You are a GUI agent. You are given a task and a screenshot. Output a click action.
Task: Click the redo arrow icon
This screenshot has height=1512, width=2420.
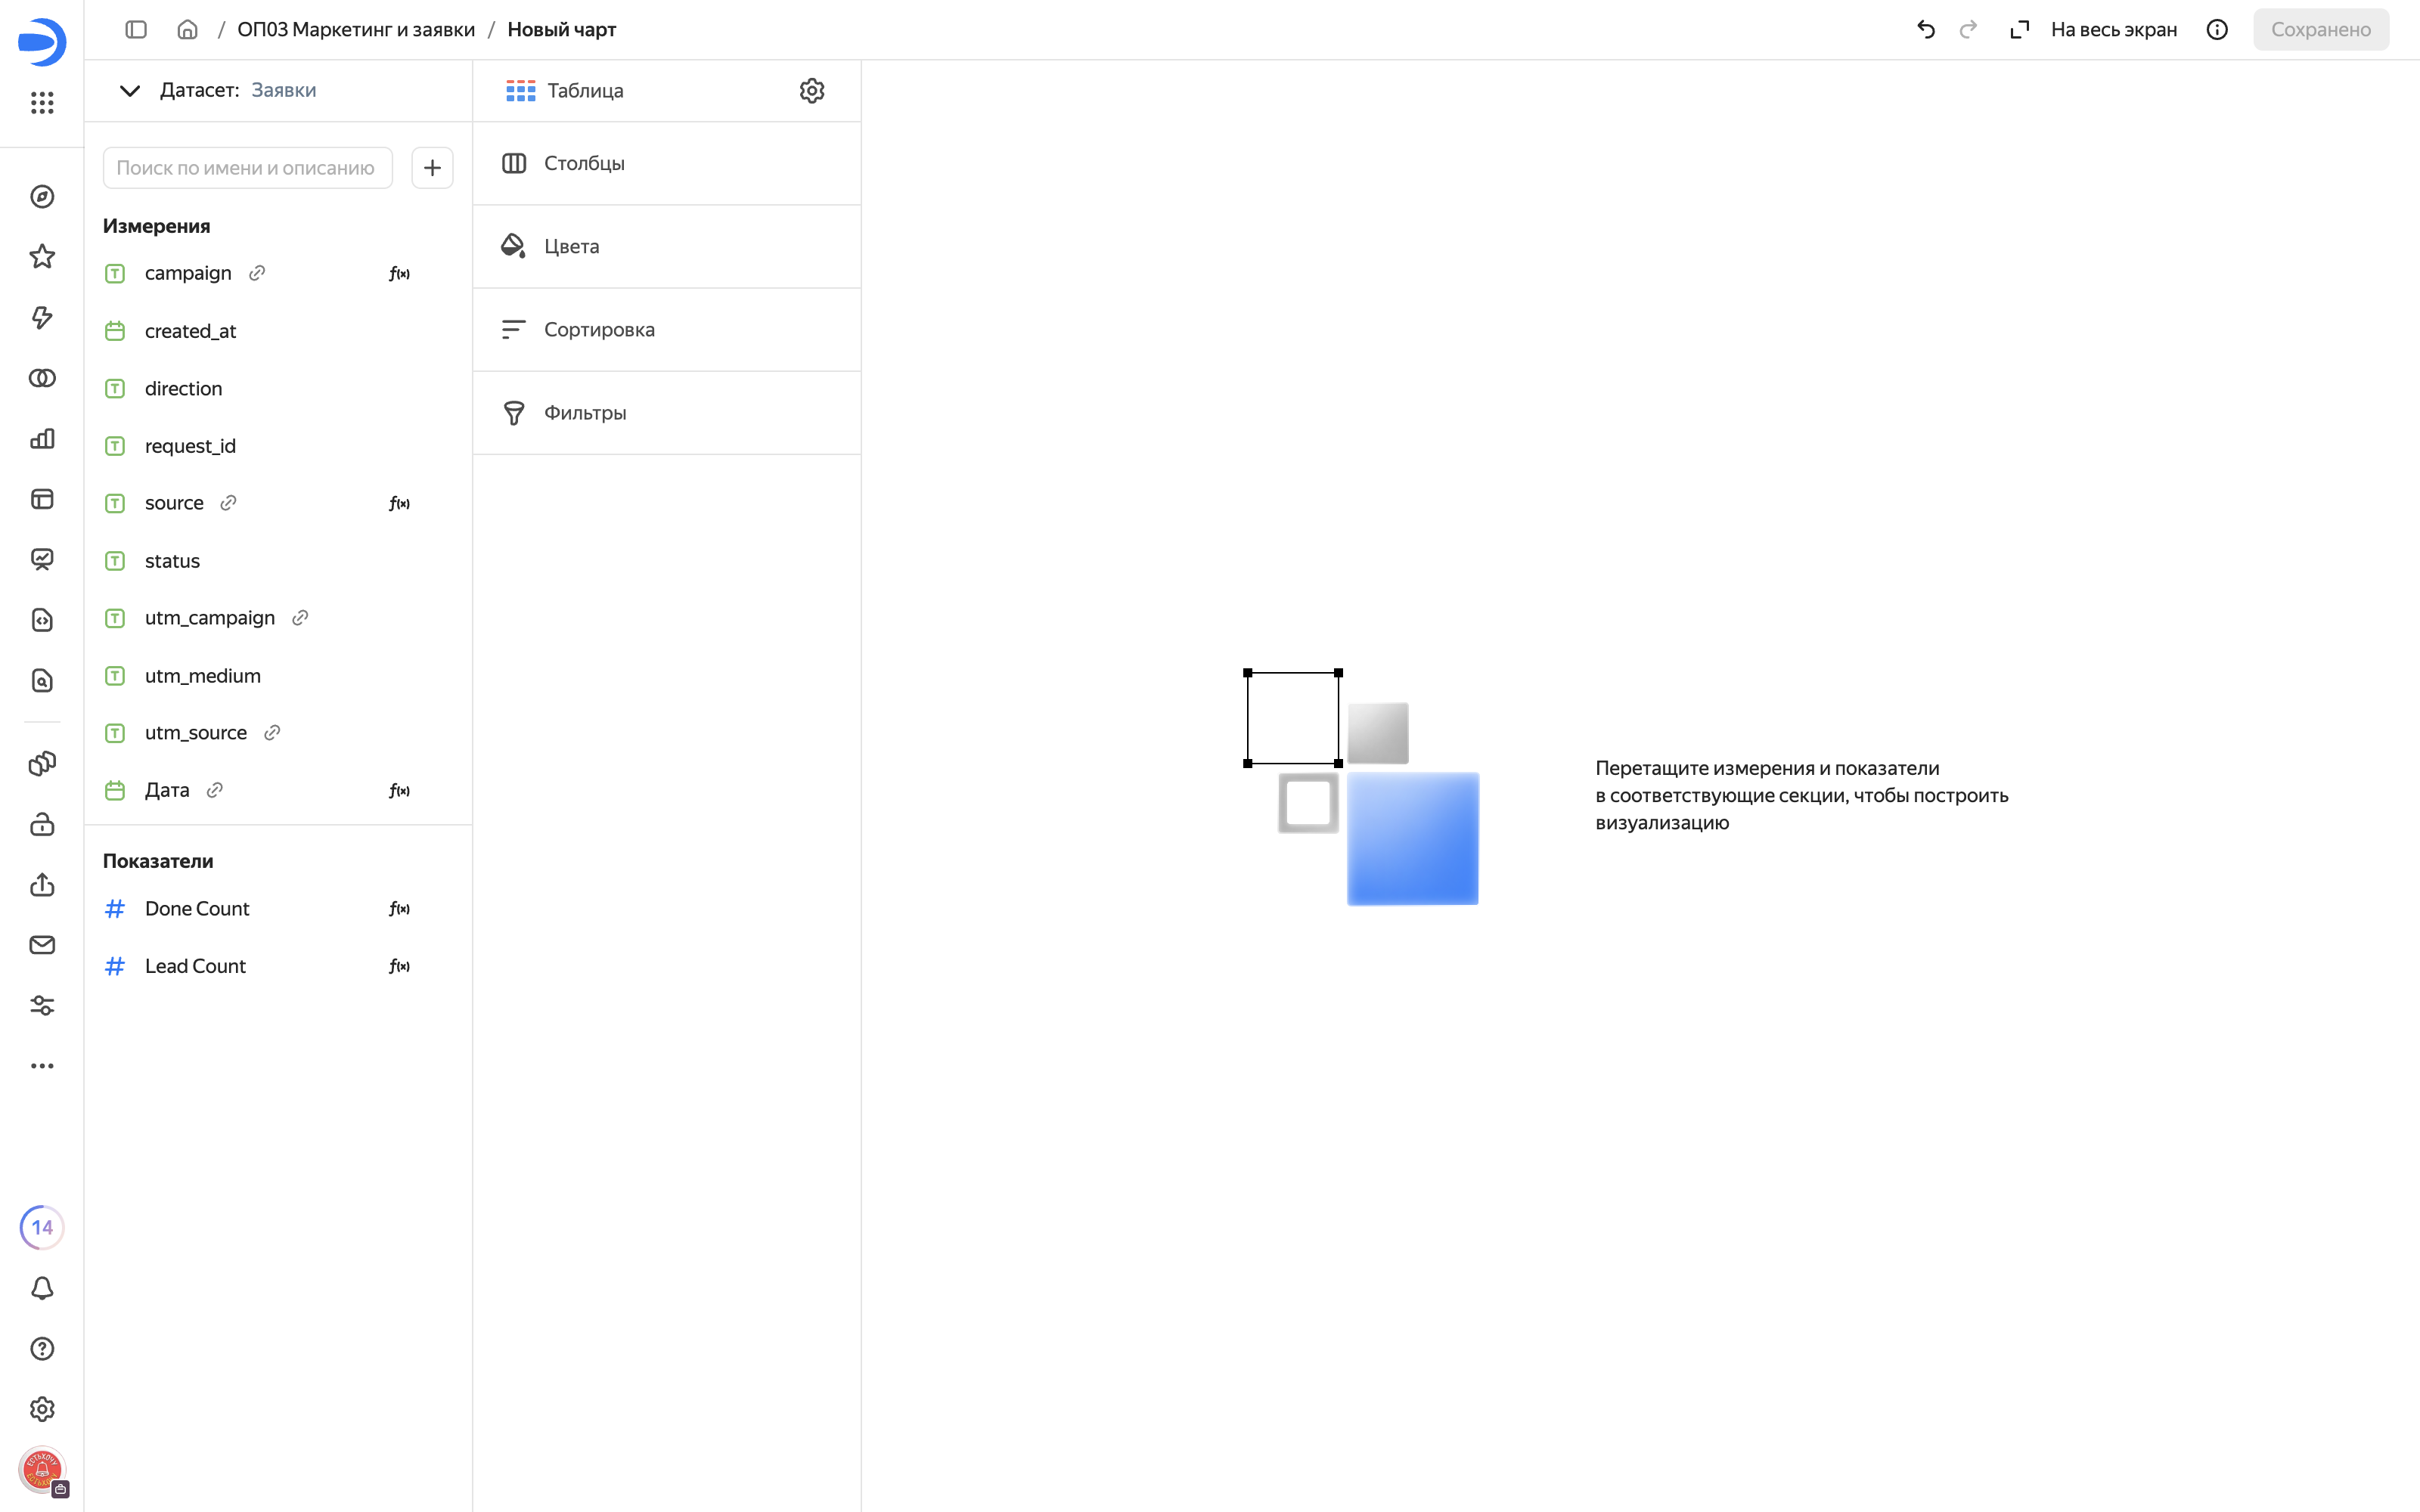pos(1967,30)
